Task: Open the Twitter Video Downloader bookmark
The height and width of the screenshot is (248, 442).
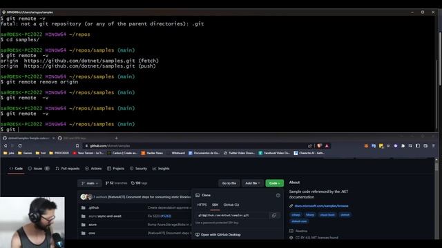Action: coord(239,153)
